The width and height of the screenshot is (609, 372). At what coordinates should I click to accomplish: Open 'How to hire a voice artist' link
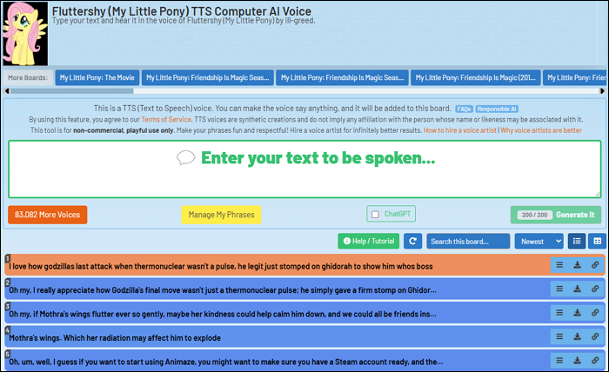click(x=460, y=130)
